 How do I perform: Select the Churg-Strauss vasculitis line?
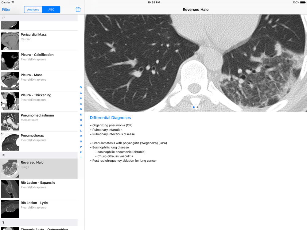click(x=114, y=156)
